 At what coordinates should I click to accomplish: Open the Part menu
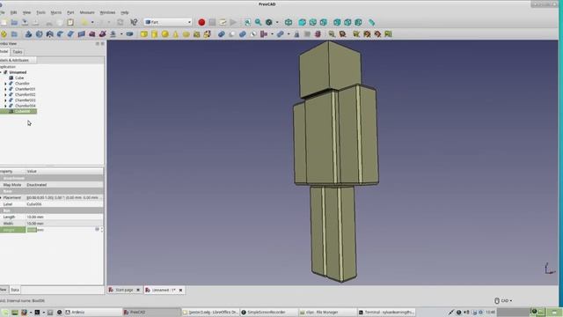70,12
